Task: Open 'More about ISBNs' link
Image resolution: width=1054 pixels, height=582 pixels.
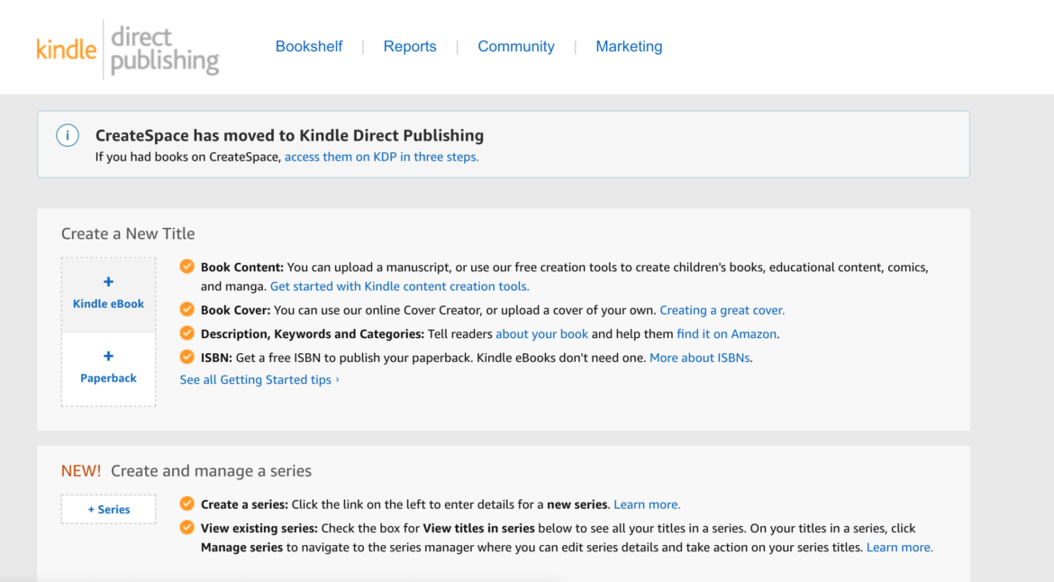Action: 699,358
